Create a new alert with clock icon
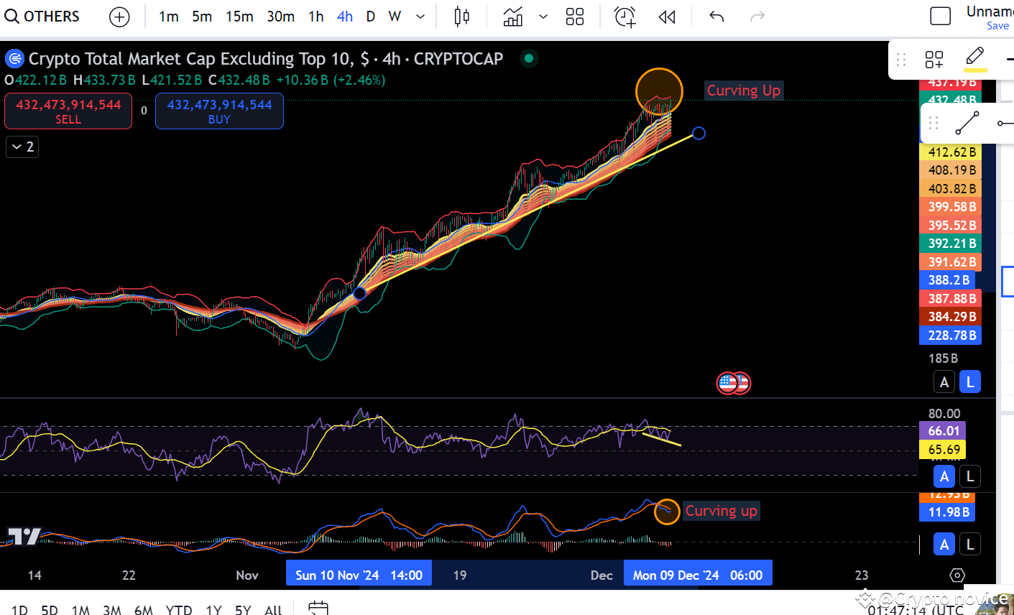 tap(624, 17)
